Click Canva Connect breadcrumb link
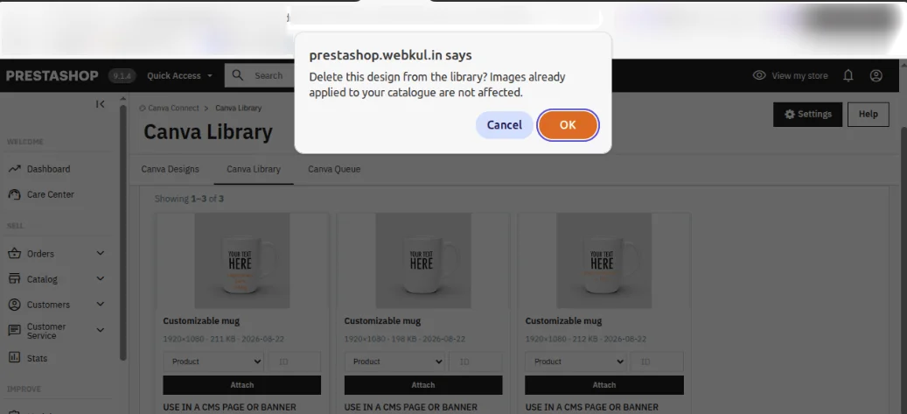The height and width of the screenshot is (414, 907). tap(173, 109)
